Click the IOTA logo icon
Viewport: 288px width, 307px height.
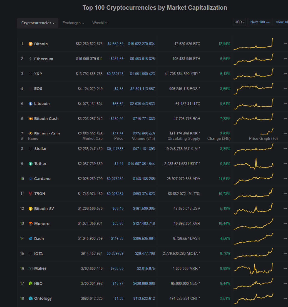[x=31, y=254]
